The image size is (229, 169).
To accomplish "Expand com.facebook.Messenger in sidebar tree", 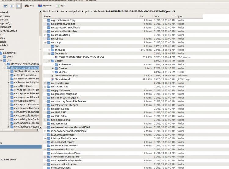I will click(9, 127).
